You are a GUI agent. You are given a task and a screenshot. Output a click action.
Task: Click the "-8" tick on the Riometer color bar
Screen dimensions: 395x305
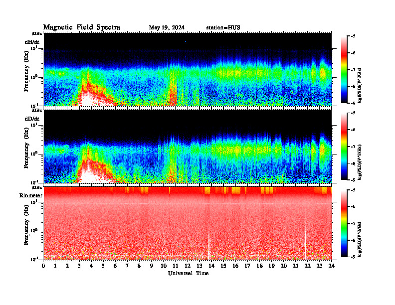(x=353, y=240)
